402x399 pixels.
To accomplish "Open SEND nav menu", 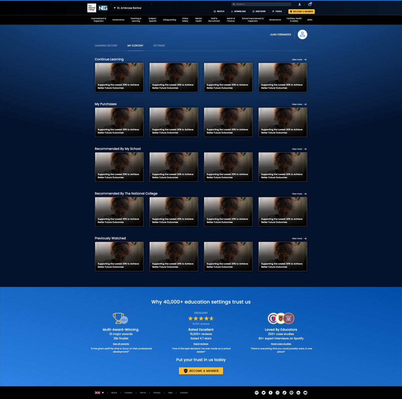I will tap(310, 20).
